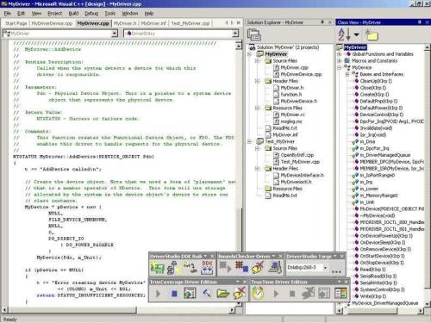Image resolution: width=431 pixels, height=323 pixels.
Task: Click the crossed-out bell icon in BoundsChecker toolbar
Action: tap(258, 267)
